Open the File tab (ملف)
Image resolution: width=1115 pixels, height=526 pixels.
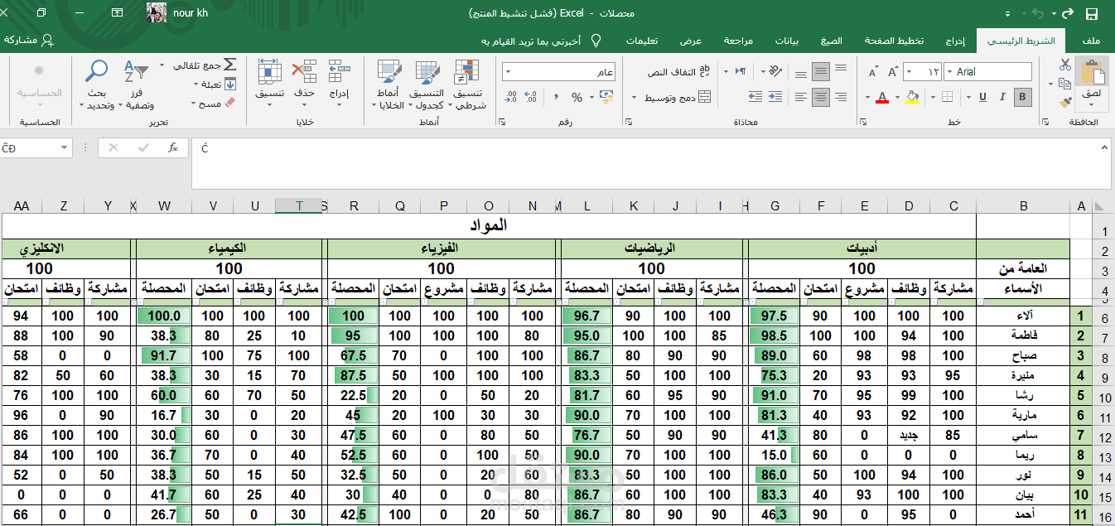(1092, 41)
